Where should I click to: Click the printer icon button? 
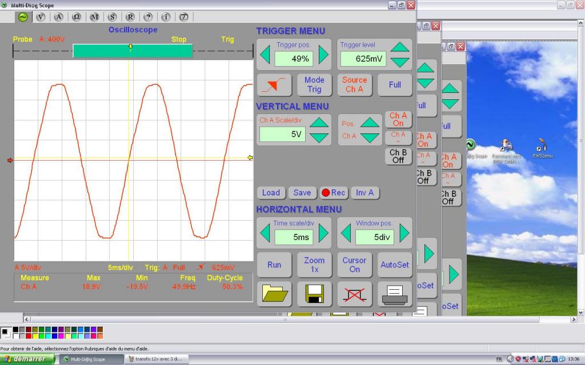(395, 294)
